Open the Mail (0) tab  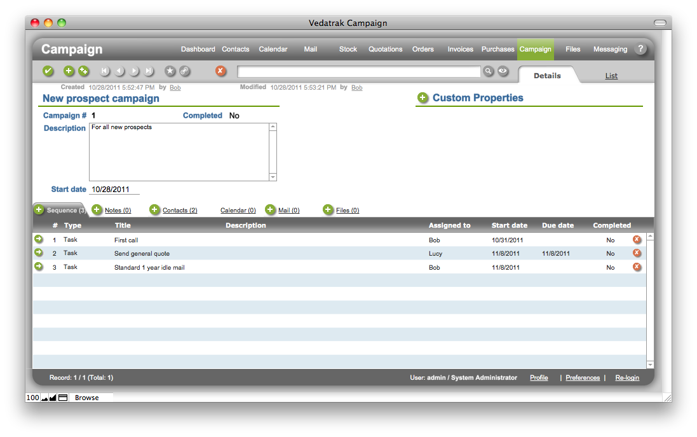[288, 210]
